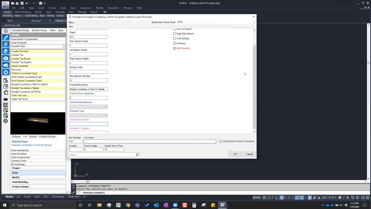
Task: Click the AutoCAD application logo button
Action: 5,5
